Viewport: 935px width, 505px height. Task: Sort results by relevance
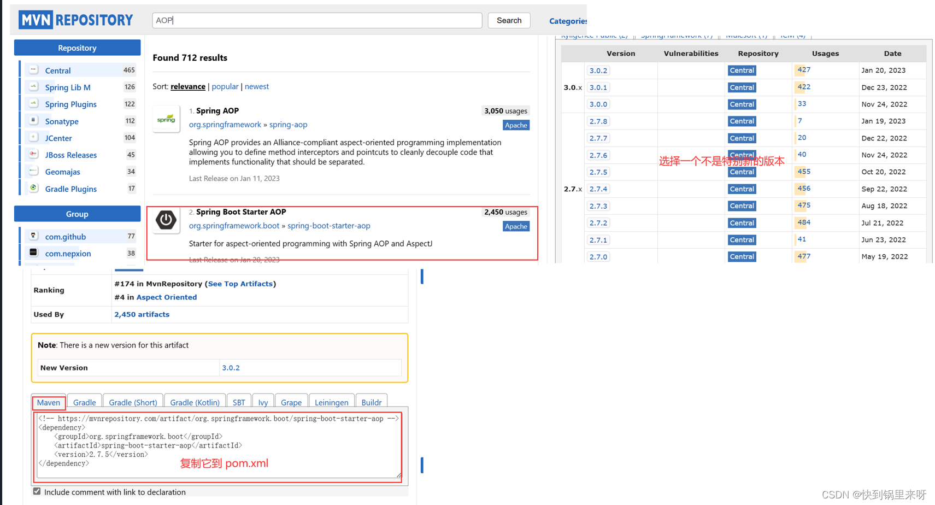188,86
